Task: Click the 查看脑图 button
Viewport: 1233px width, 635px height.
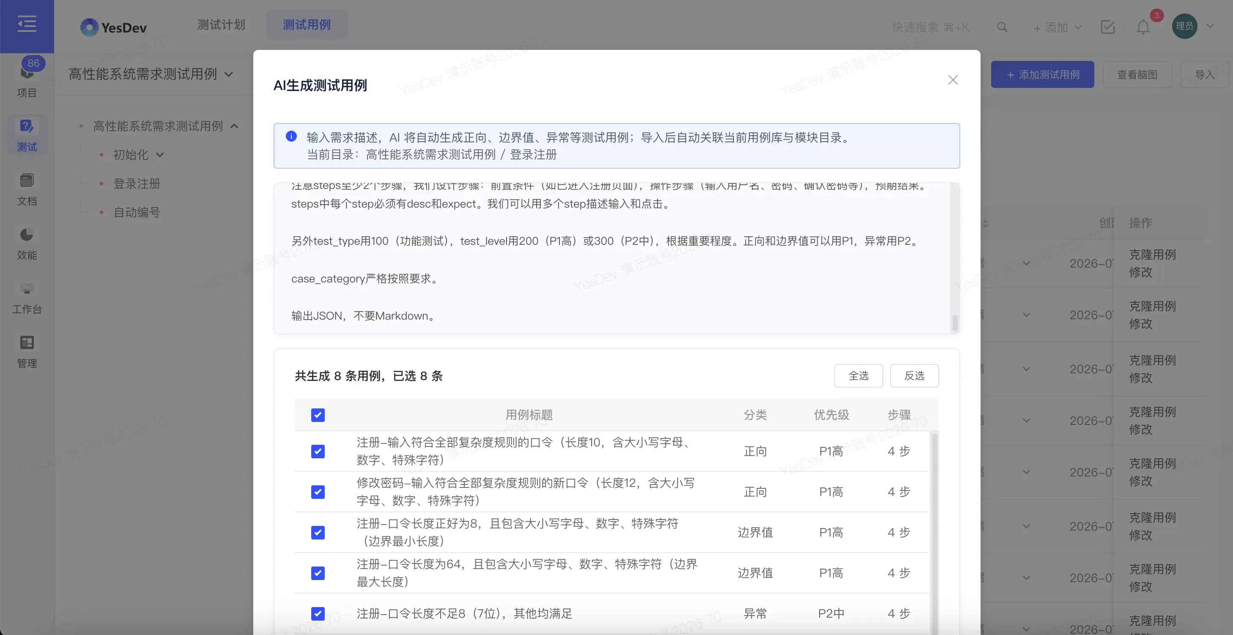Action: point(1137,74)
